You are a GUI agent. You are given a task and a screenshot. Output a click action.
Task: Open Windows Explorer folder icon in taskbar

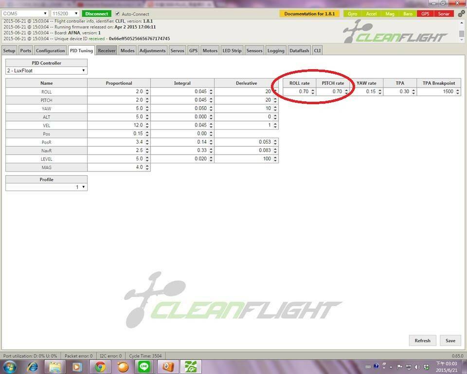click(55, 367)
